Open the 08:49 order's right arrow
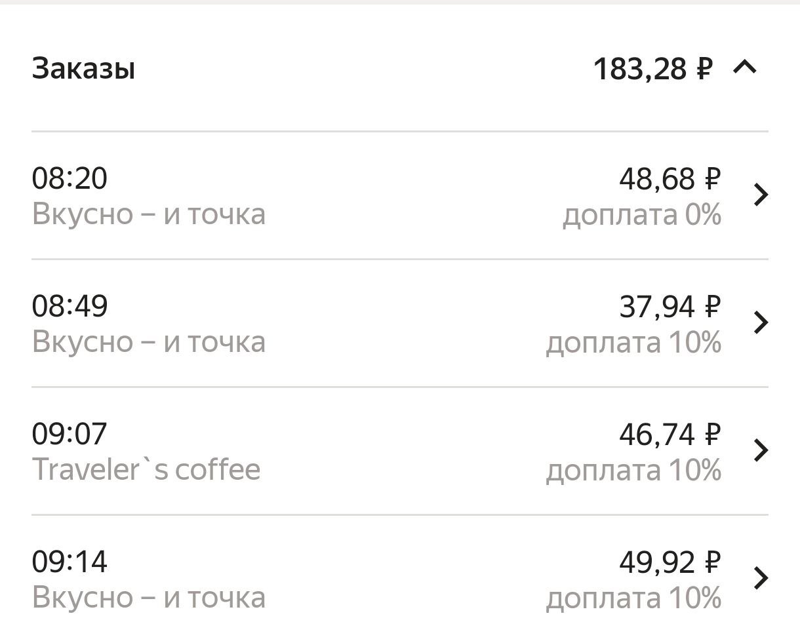This screenshot has width=800, height=641. click(x=761, y=322)
